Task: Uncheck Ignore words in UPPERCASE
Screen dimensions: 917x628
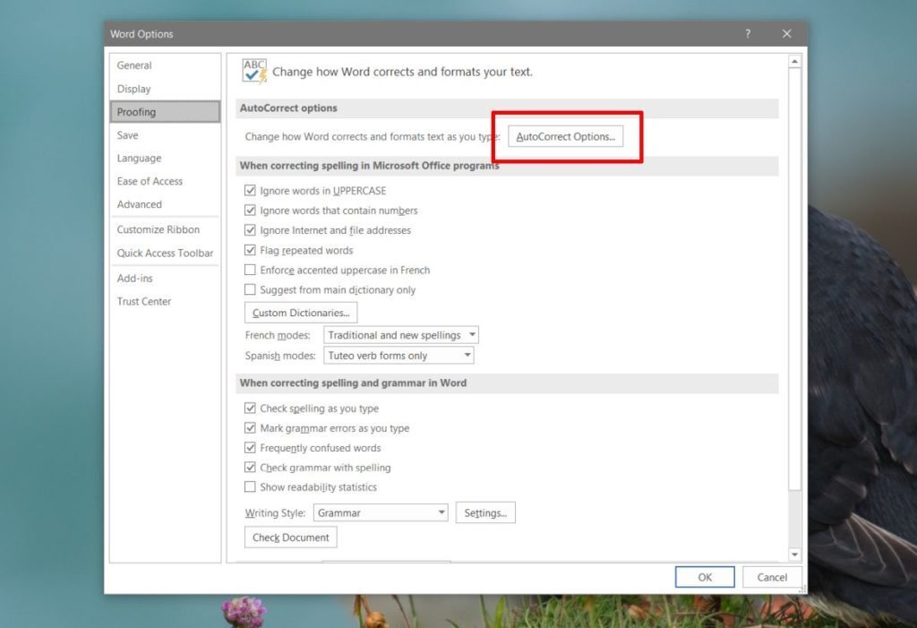Action: (251, 191)
